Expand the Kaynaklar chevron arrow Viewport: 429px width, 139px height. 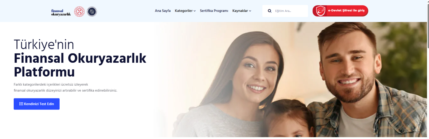[x=250, y=11]
